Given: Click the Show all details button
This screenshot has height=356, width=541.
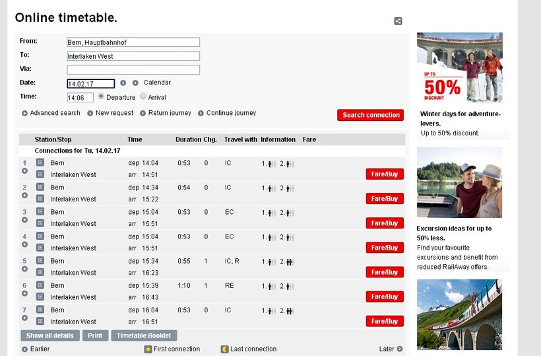Looking at the screenshot, I should [50, 336].
